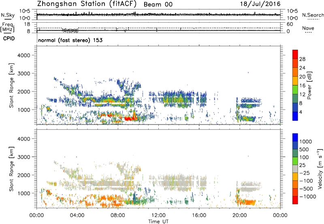Click the "16" tick on the Power color bar
Viewport: 324px width, 224px height.
[302, 86]
